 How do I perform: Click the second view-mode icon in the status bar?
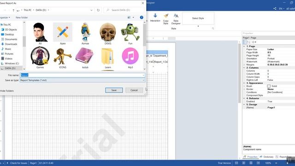244,163
